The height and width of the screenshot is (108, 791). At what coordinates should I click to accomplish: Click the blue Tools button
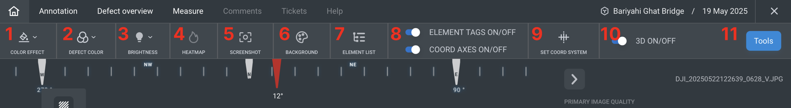click(x=763, y=41)
